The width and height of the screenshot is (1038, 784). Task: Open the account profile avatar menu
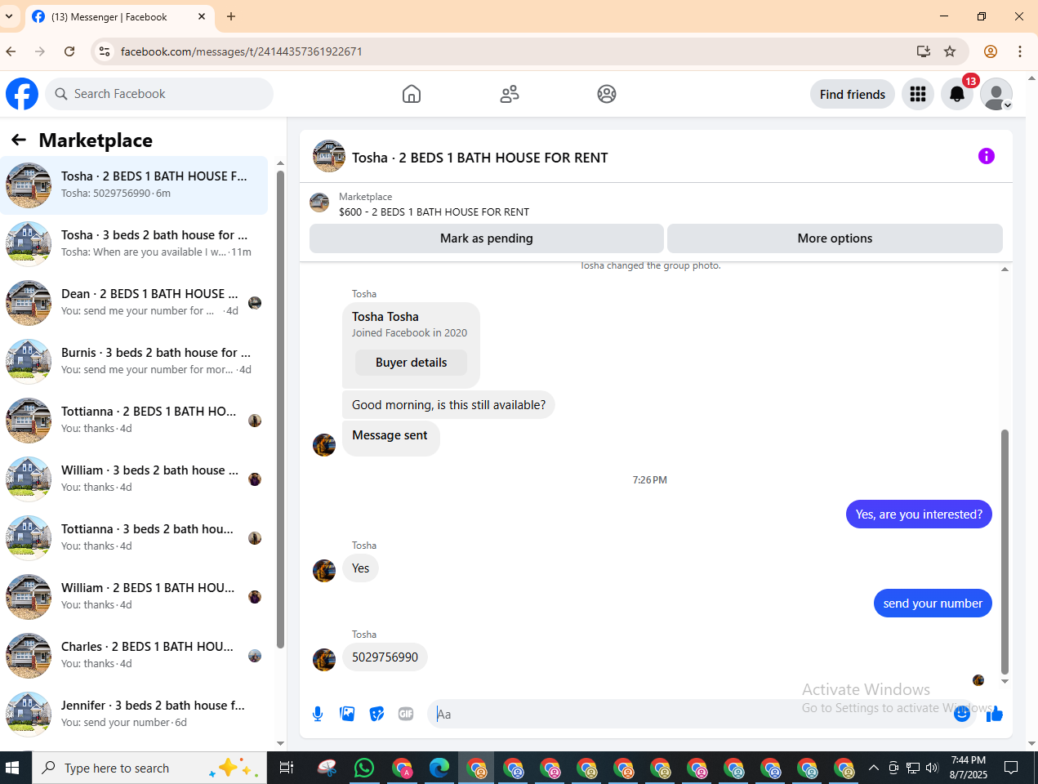point(996,94)
